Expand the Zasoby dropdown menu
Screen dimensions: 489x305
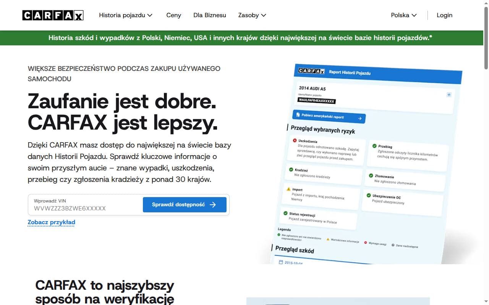point(252,15)
